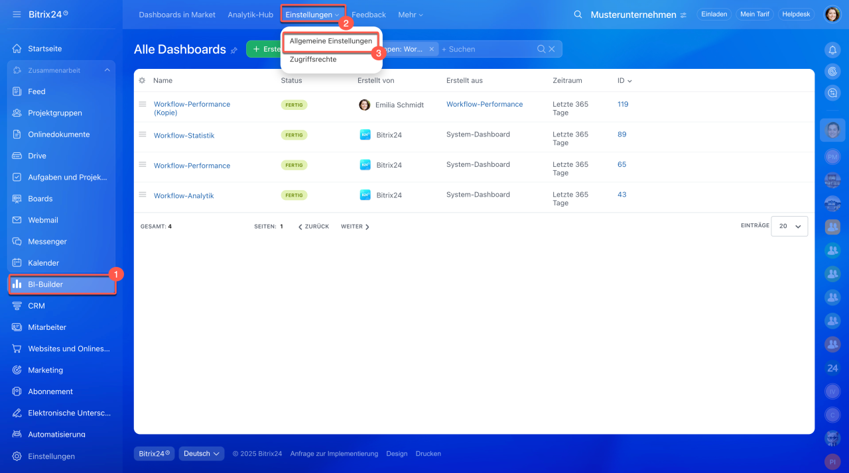Open the Einträge 20 dropdown

click(x=789, y=226)
